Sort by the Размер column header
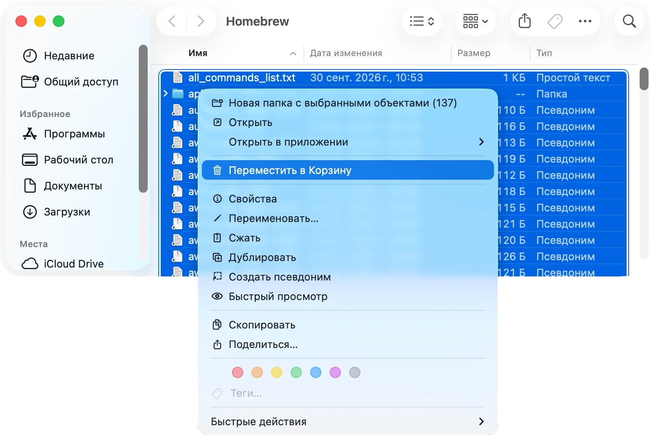Image resolution: width=651 pixels, height=435 pixels. point(474,53)
